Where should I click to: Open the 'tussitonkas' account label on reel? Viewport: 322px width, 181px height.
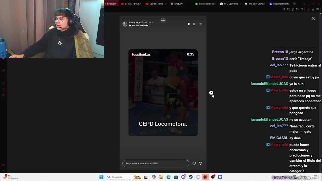(x=141, y=54)
